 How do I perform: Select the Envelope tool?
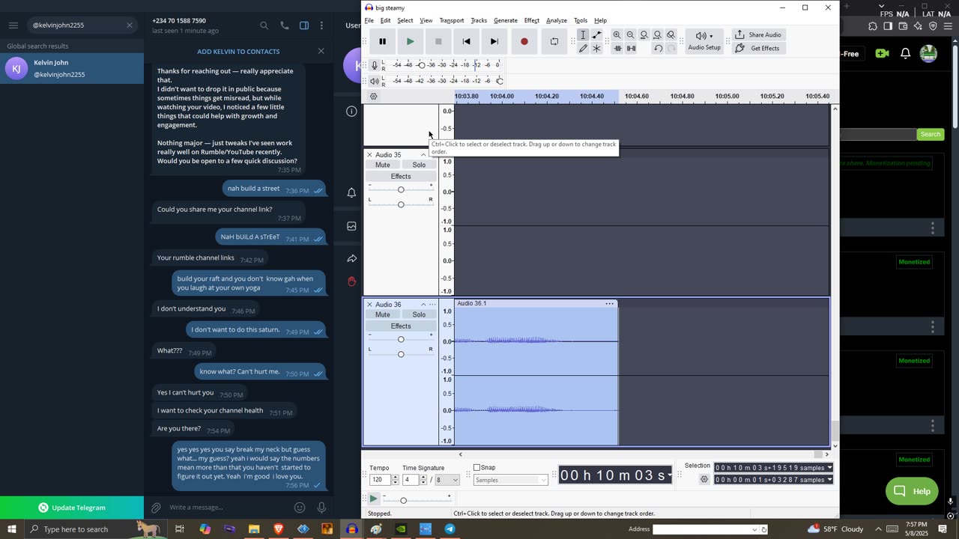point(596,35)
